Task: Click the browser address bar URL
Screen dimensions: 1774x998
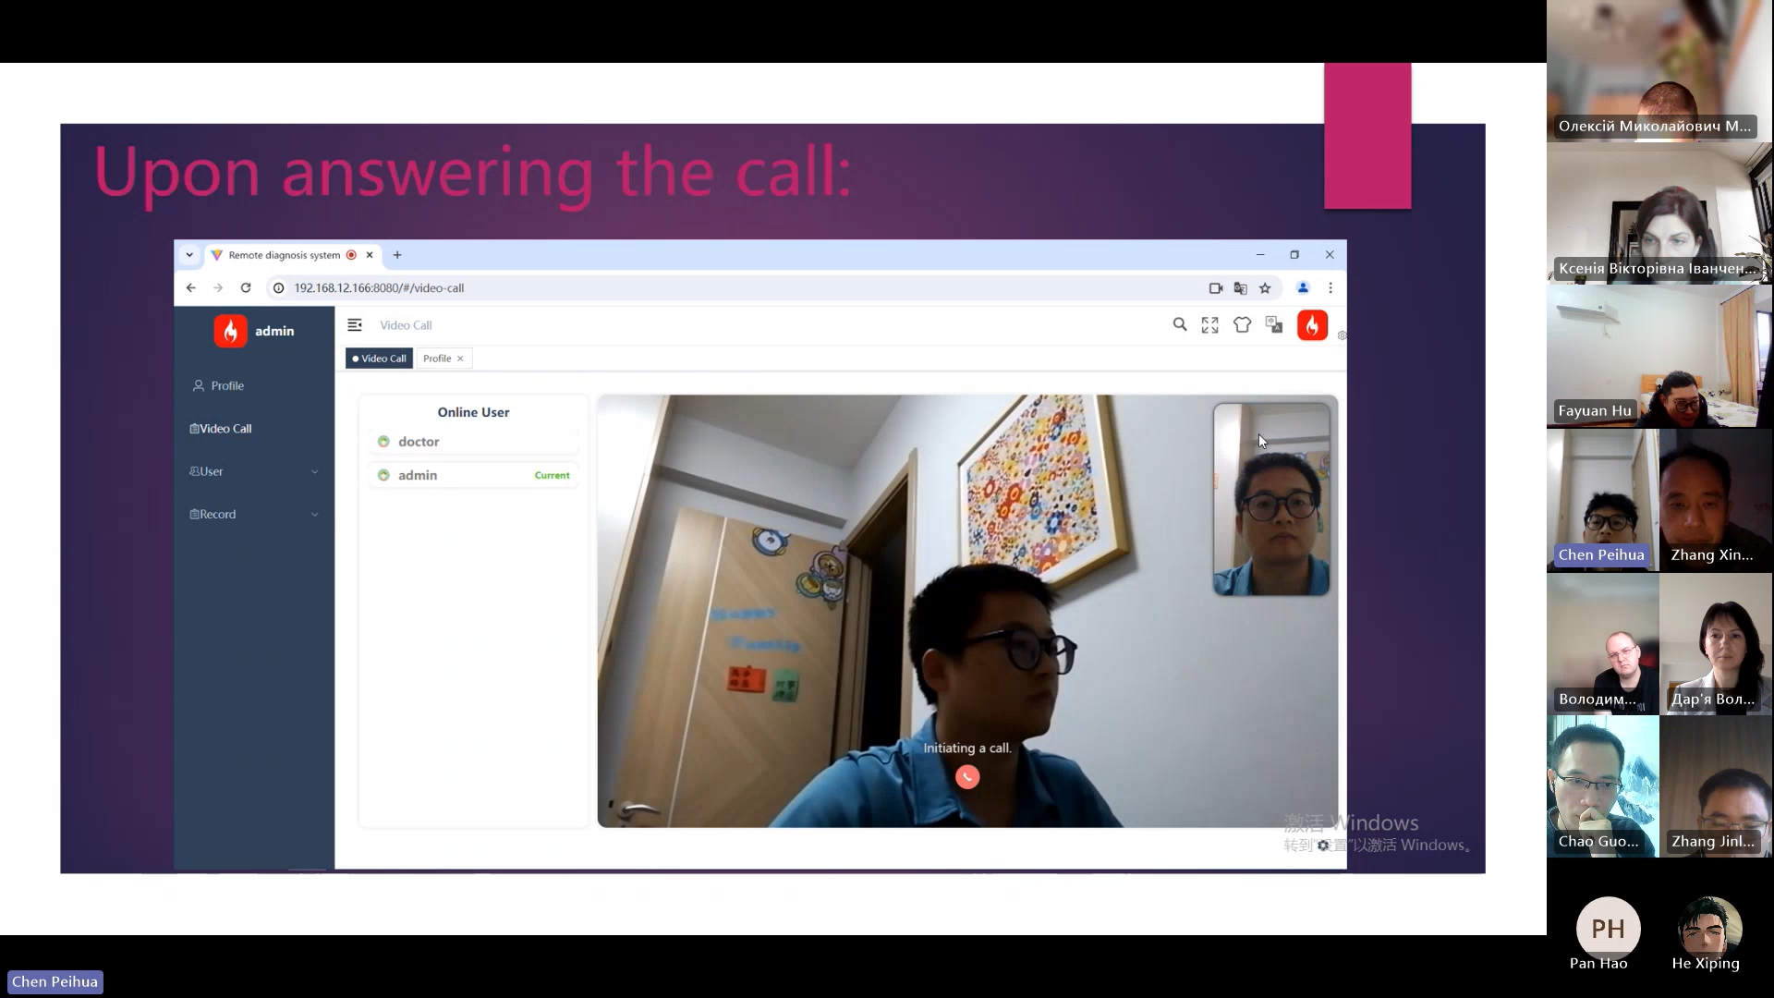Action: coord(379,288)
